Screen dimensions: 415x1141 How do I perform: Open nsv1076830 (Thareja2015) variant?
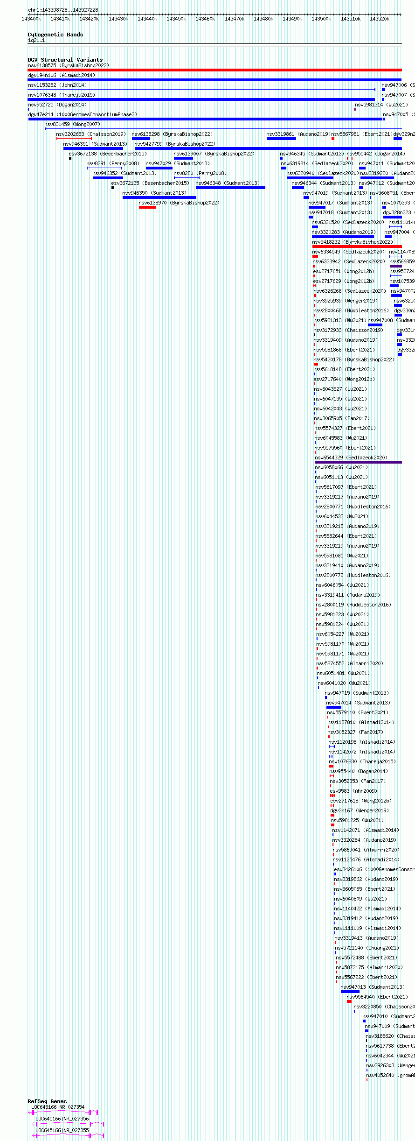(x=362, y=761)
